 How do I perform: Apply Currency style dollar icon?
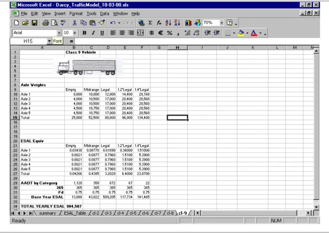pyautogui.click(x=151, y=33)
